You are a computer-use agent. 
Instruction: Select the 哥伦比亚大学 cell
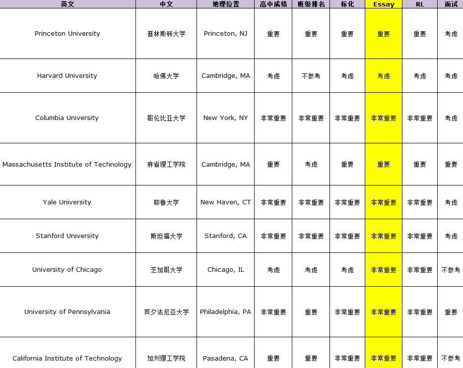[166, 118]
